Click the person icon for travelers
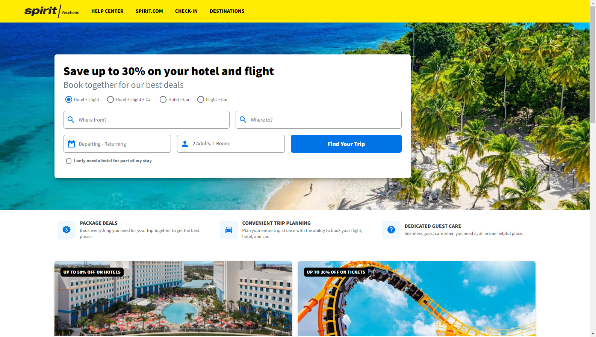 185,144
